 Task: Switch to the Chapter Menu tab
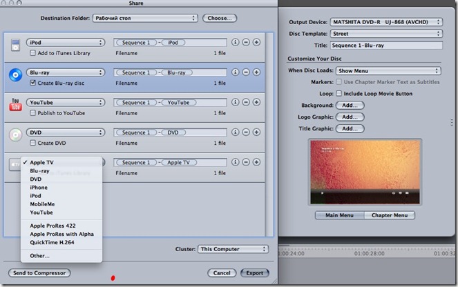point(390,215)
